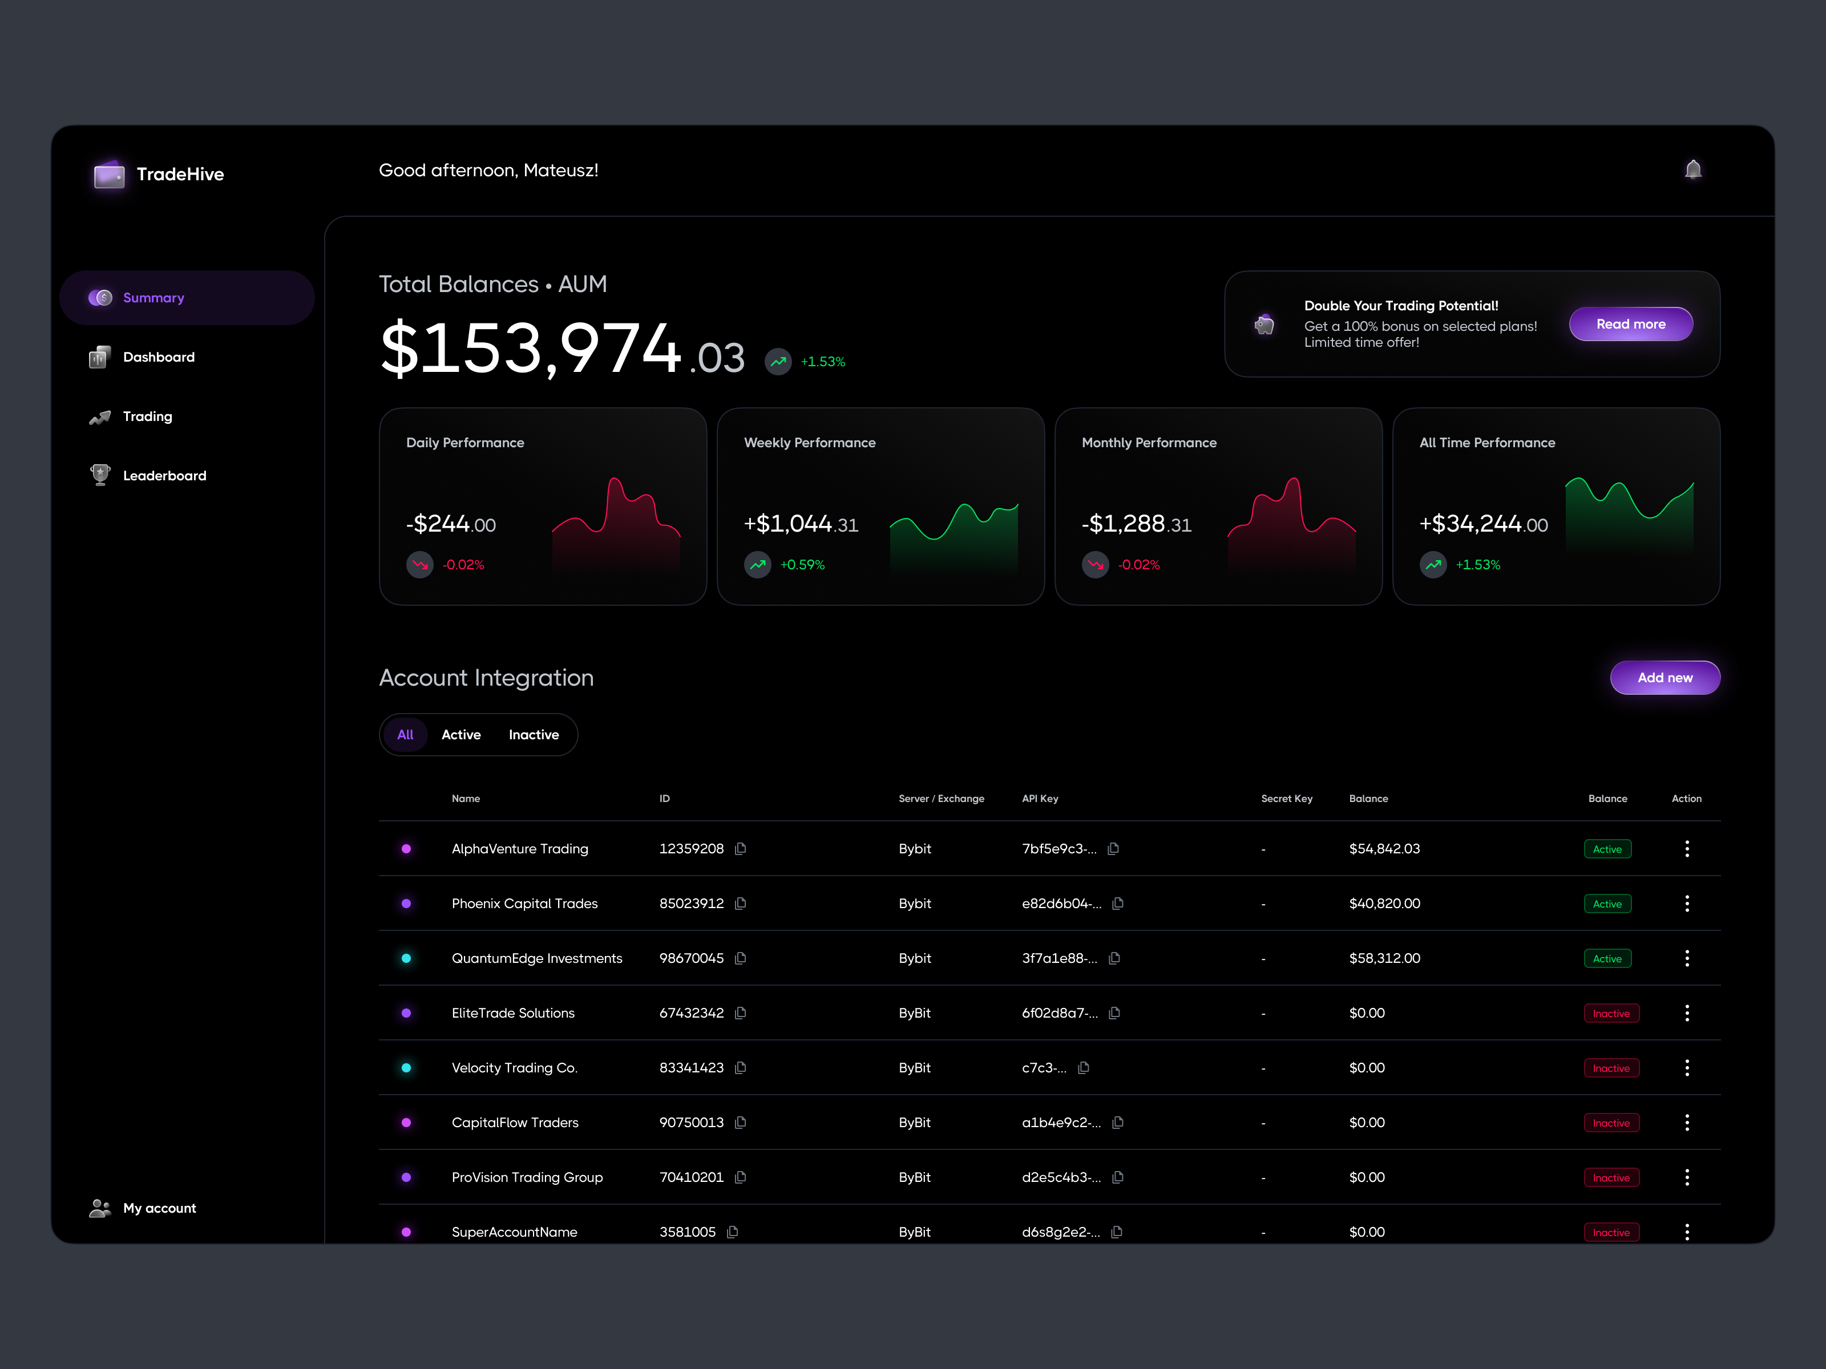1826x1369 pixels.
Task: Copy ID 70410201 of ProVision Trading Group
Action: (x=741, y=1177)
